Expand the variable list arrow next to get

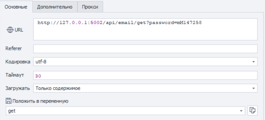click(242, 111)
